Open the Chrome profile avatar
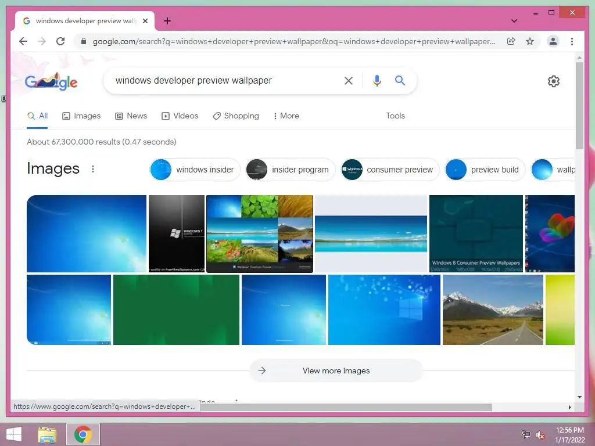The width and height of the screenshot is (595, 446). coord(553,41)
